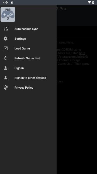The height and width of the screenshot is (174, 97).
Task: Open Sign in to other devices
Action: pos(28,78)
